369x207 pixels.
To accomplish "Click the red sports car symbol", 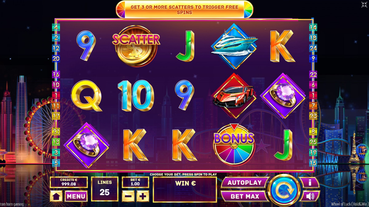I will [234, 95].
